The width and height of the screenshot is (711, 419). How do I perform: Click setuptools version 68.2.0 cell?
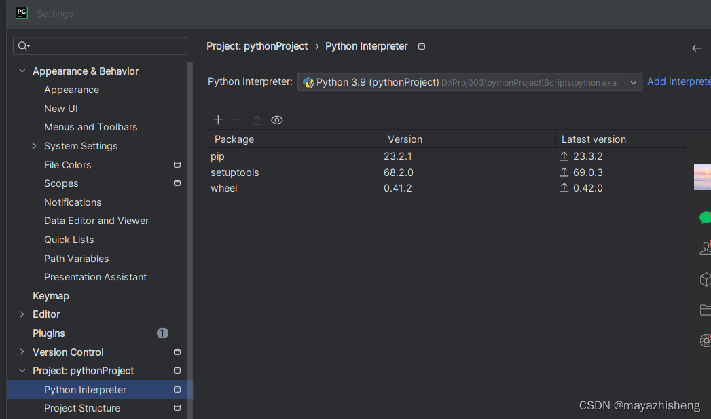pyautogui.click(x=398, y=172)
